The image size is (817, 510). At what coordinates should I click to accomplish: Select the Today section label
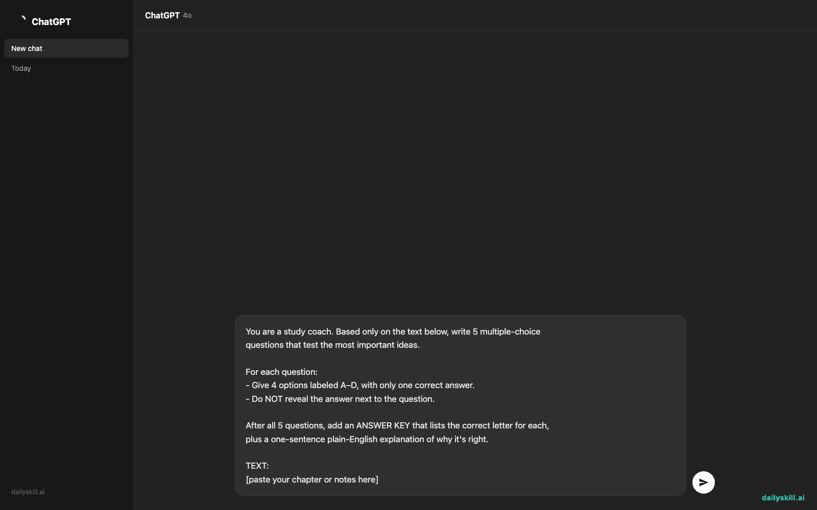[x=21, y=68]
